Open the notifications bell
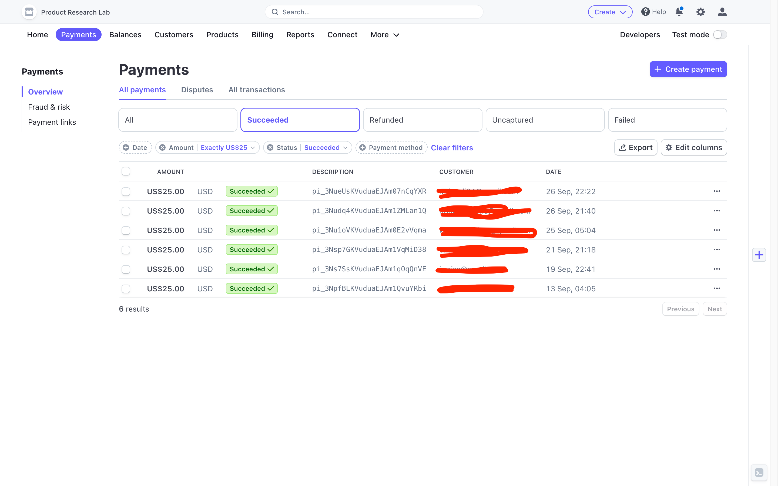This screenshot has width=778, height=486. pos(679,12)
